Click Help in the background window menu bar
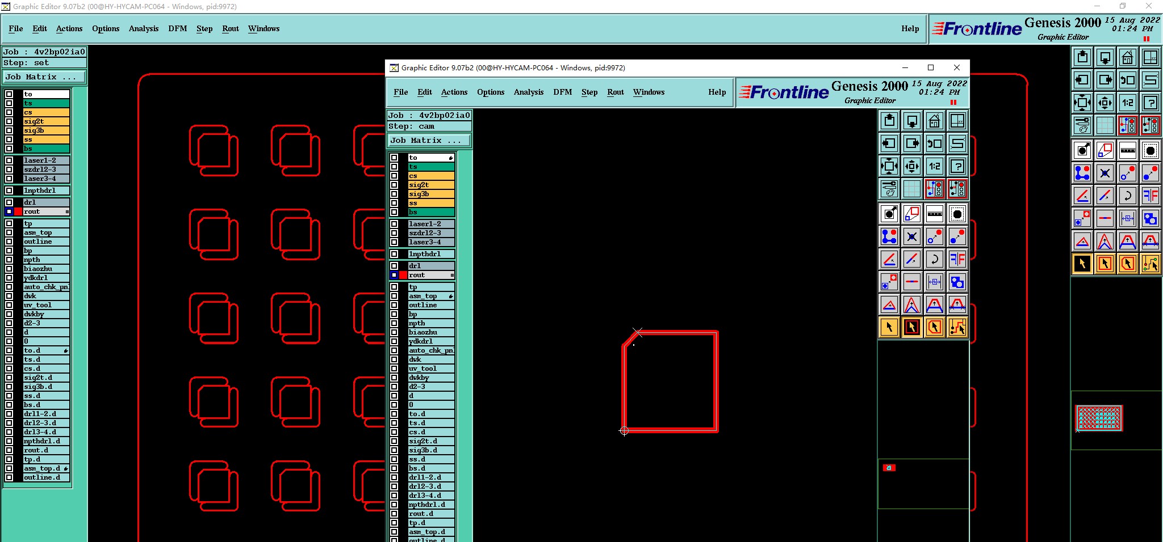Screen dimensions: 1163x542 (x=910, y=28)
